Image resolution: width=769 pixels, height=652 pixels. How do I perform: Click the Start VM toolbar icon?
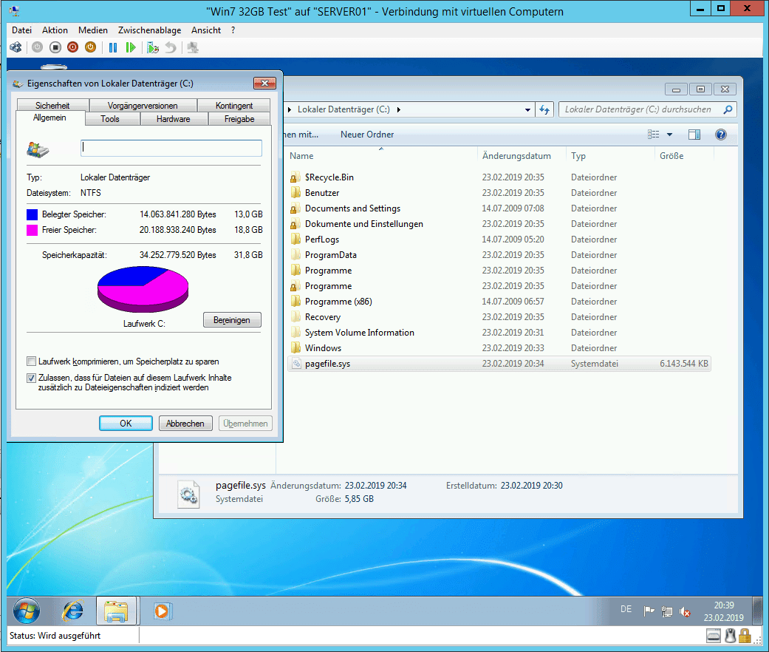point(37,47)
